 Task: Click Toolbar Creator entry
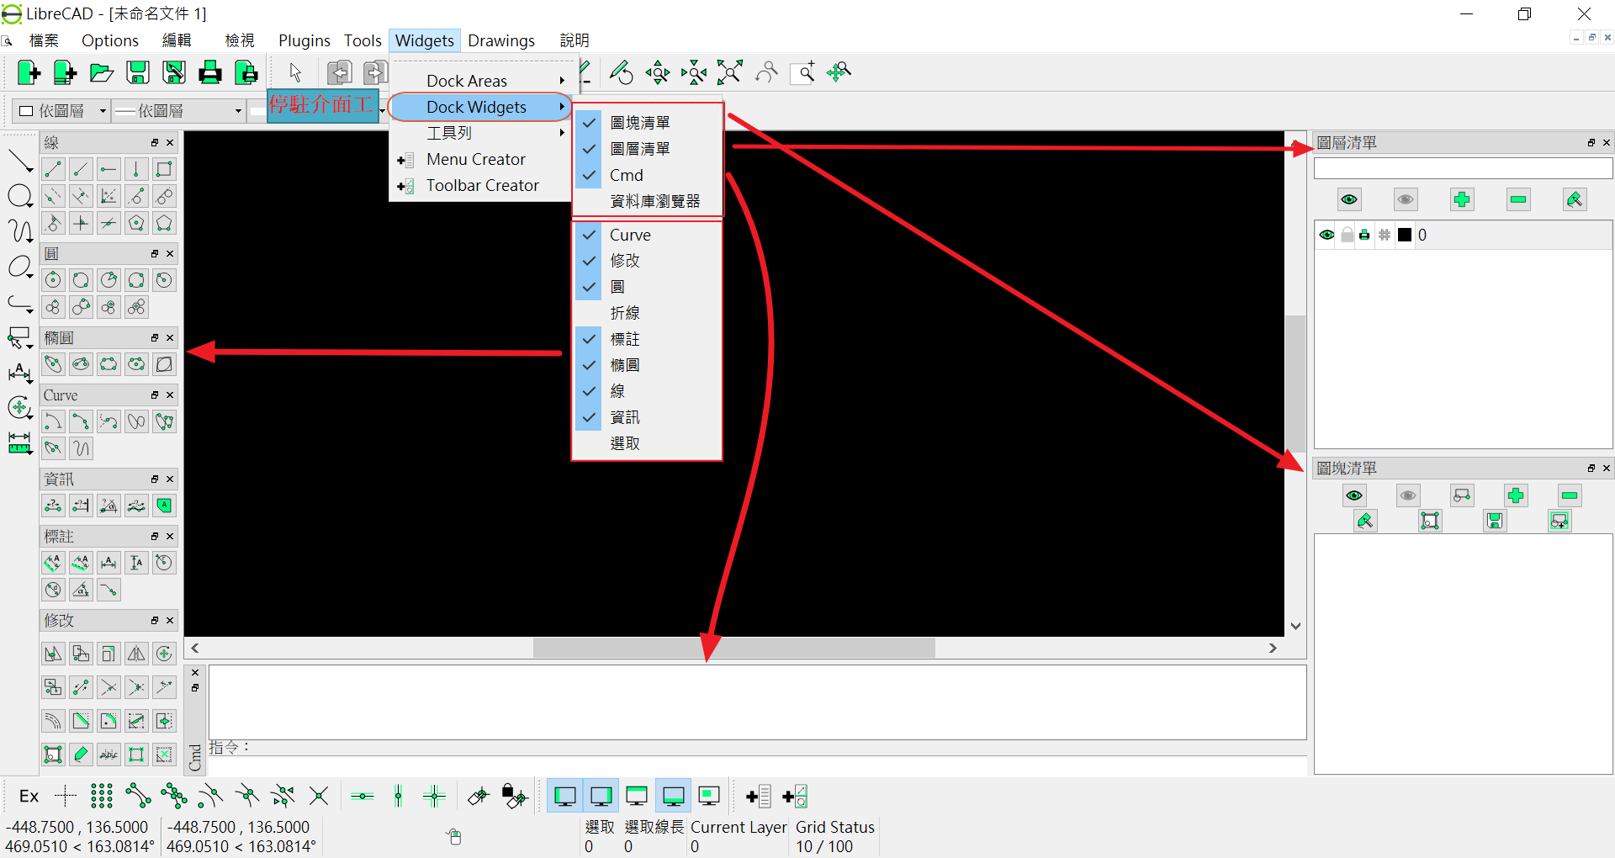pyautogui.click(x=482, y=185)
